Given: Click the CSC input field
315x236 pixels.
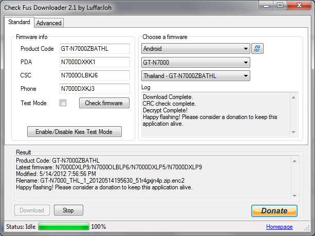Looking at the screenshot, I should (x=95, y=75).
